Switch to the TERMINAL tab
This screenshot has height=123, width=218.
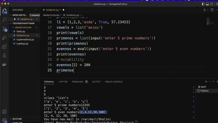click(49, 82)
